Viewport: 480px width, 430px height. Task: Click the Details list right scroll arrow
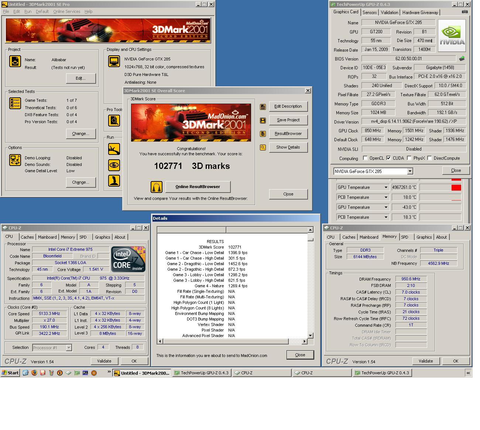point(304,341)
